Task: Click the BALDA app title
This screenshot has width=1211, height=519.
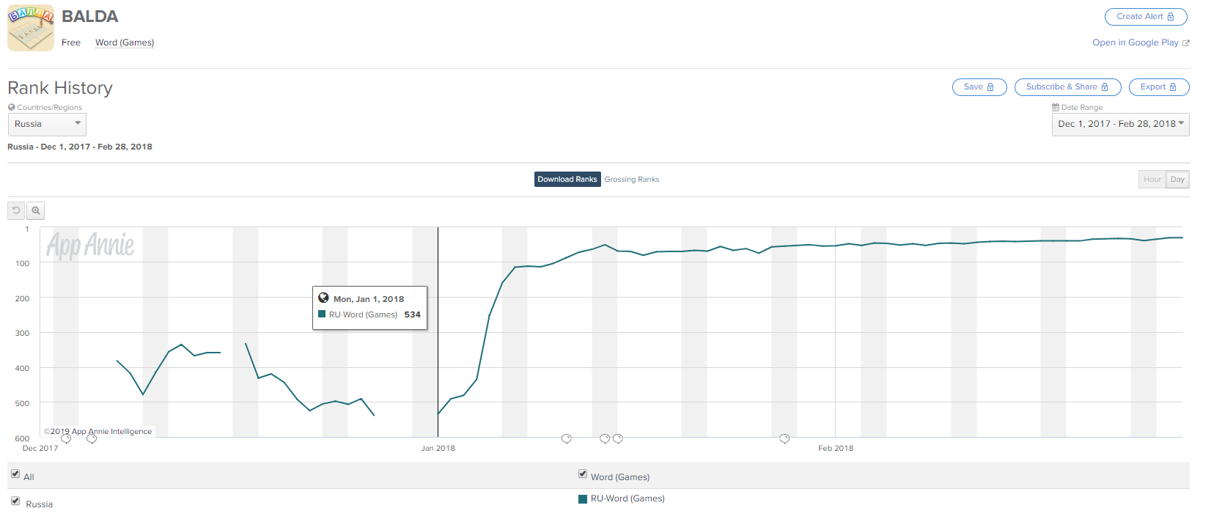Action: (89, 16)
